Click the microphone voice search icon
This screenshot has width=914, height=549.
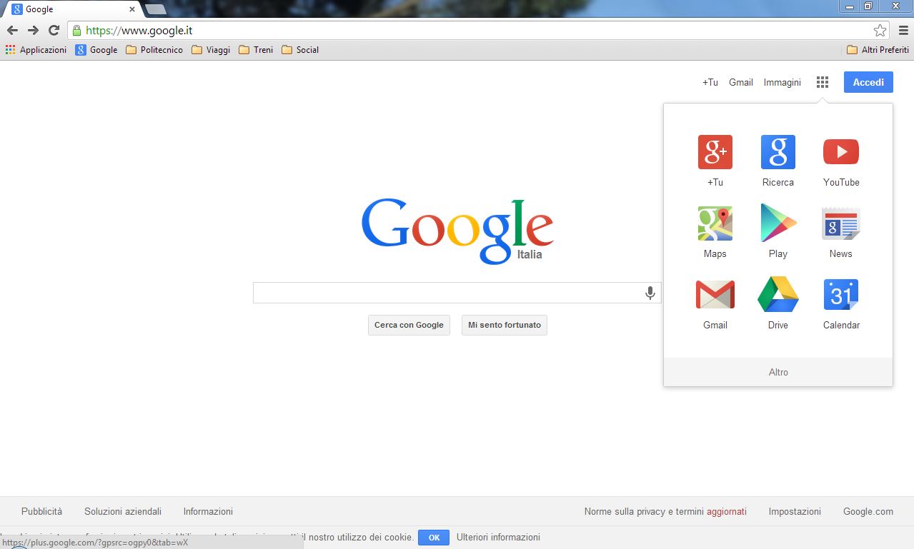pyautogui.click(x=650, y=293)
